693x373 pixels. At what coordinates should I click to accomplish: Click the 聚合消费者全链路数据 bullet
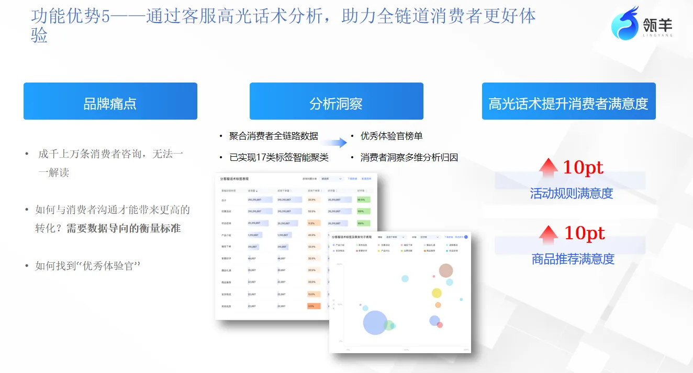coord(274,136)
